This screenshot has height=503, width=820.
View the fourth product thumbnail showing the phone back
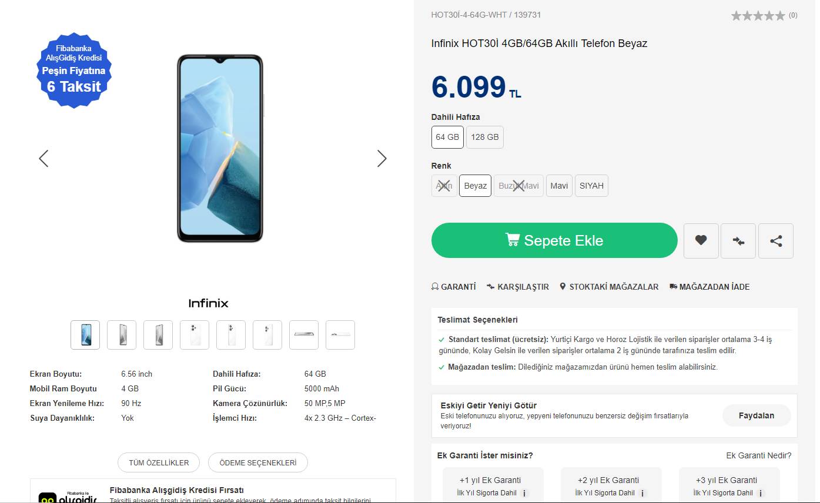click(195, 335)
